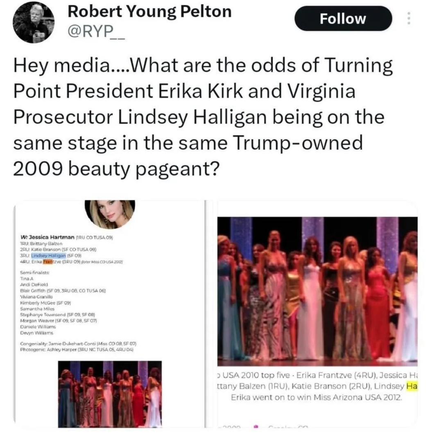Click the circular contestant portrait in the results image
This screenshot has width=430, height=442.
coord(109,214)
